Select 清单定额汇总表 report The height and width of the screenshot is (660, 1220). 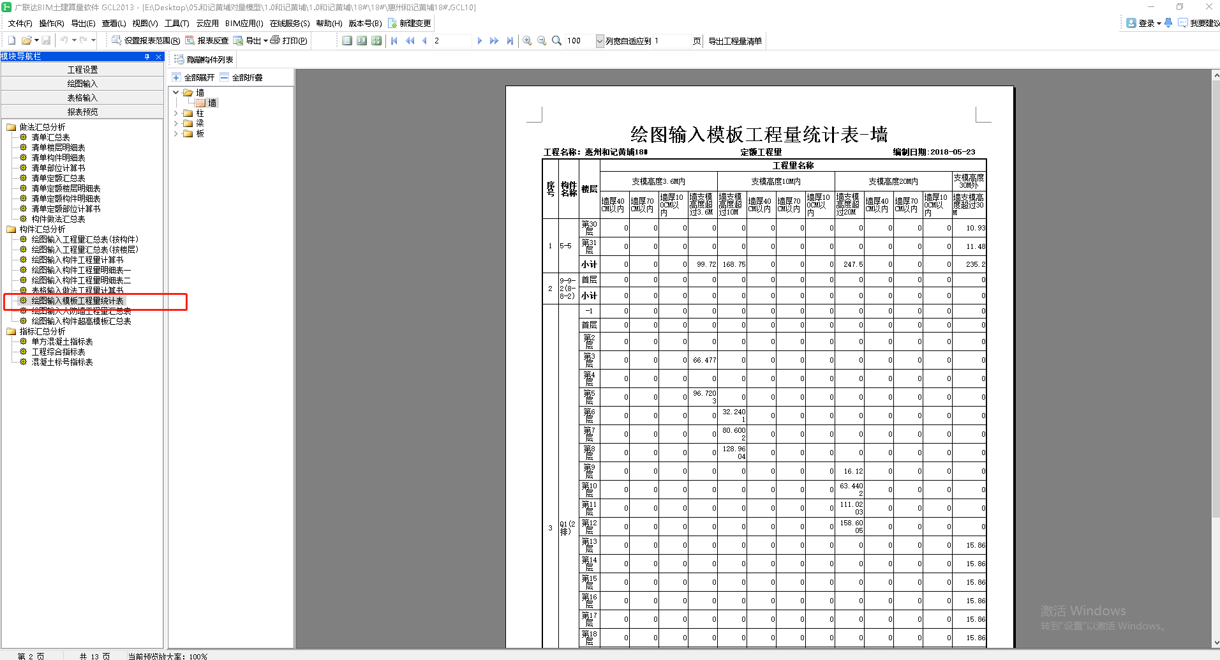[58, 178]
